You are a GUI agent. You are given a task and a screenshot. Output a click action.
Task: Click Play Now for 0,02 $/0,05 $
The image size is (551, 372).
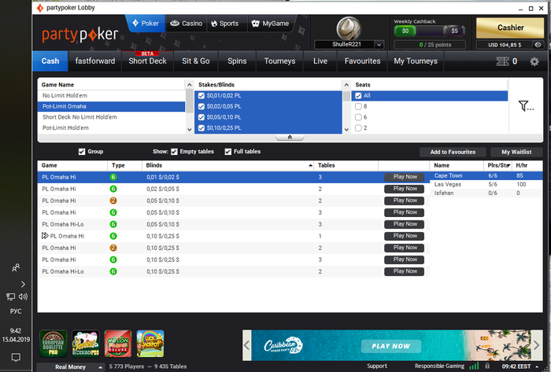[x=404, y=189]
